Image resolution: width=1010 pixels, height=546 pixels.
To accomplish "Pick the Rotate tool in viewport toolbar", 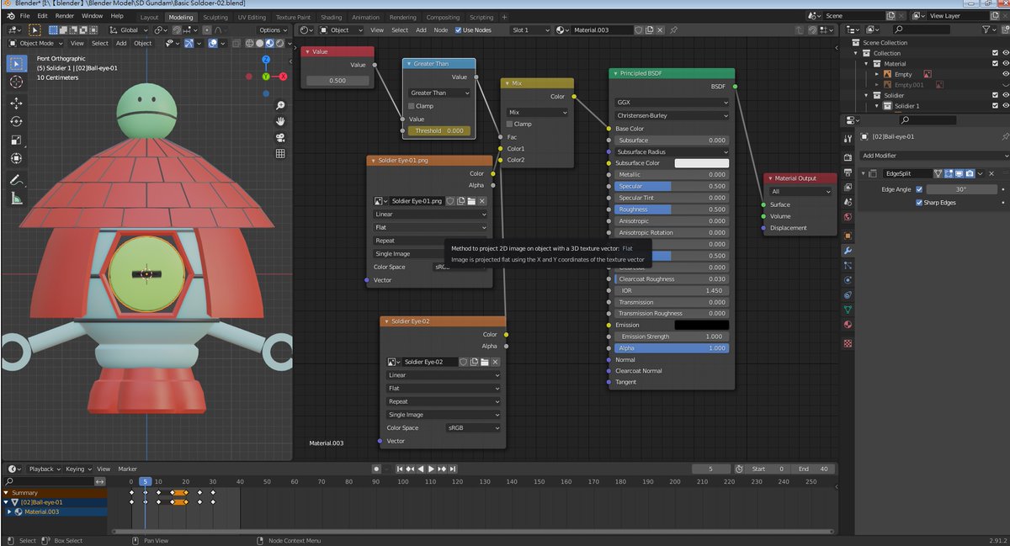I will coord(16,121).
